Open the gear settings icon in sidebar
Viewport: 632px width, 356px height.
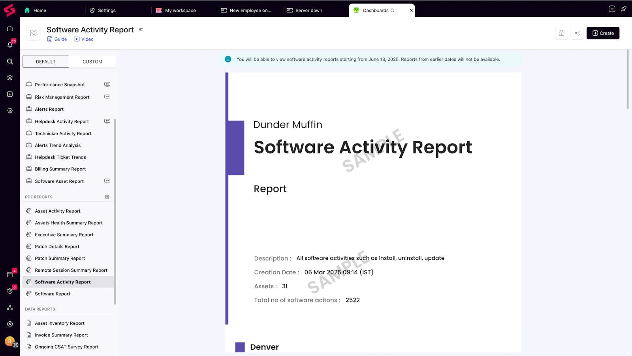click(x=10, y=111)
